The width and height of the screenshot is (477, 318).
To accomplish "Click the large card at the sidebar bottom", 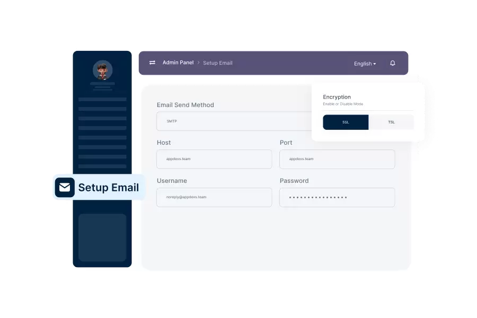I will click(x=102, y=237).
